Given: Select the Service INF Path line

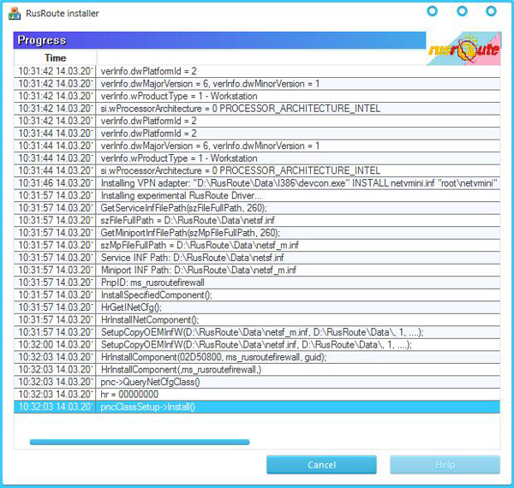Looking at the screenshot, I should tap(257, 258).
